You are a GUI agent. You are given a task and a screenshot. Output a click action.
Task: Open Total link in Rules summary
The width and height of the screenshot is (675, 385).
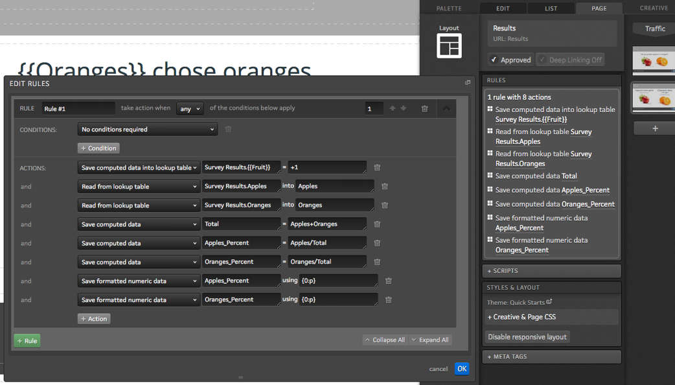(569, 176)
